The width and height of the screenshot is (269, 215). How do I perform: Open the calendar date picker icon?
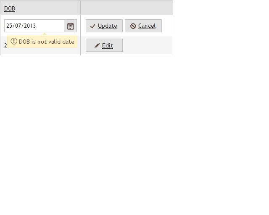pos(70,26)
